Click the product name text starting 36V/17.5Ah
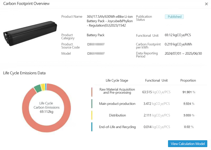The width and height of the screenshot is (211, 150). click(110, 21)
